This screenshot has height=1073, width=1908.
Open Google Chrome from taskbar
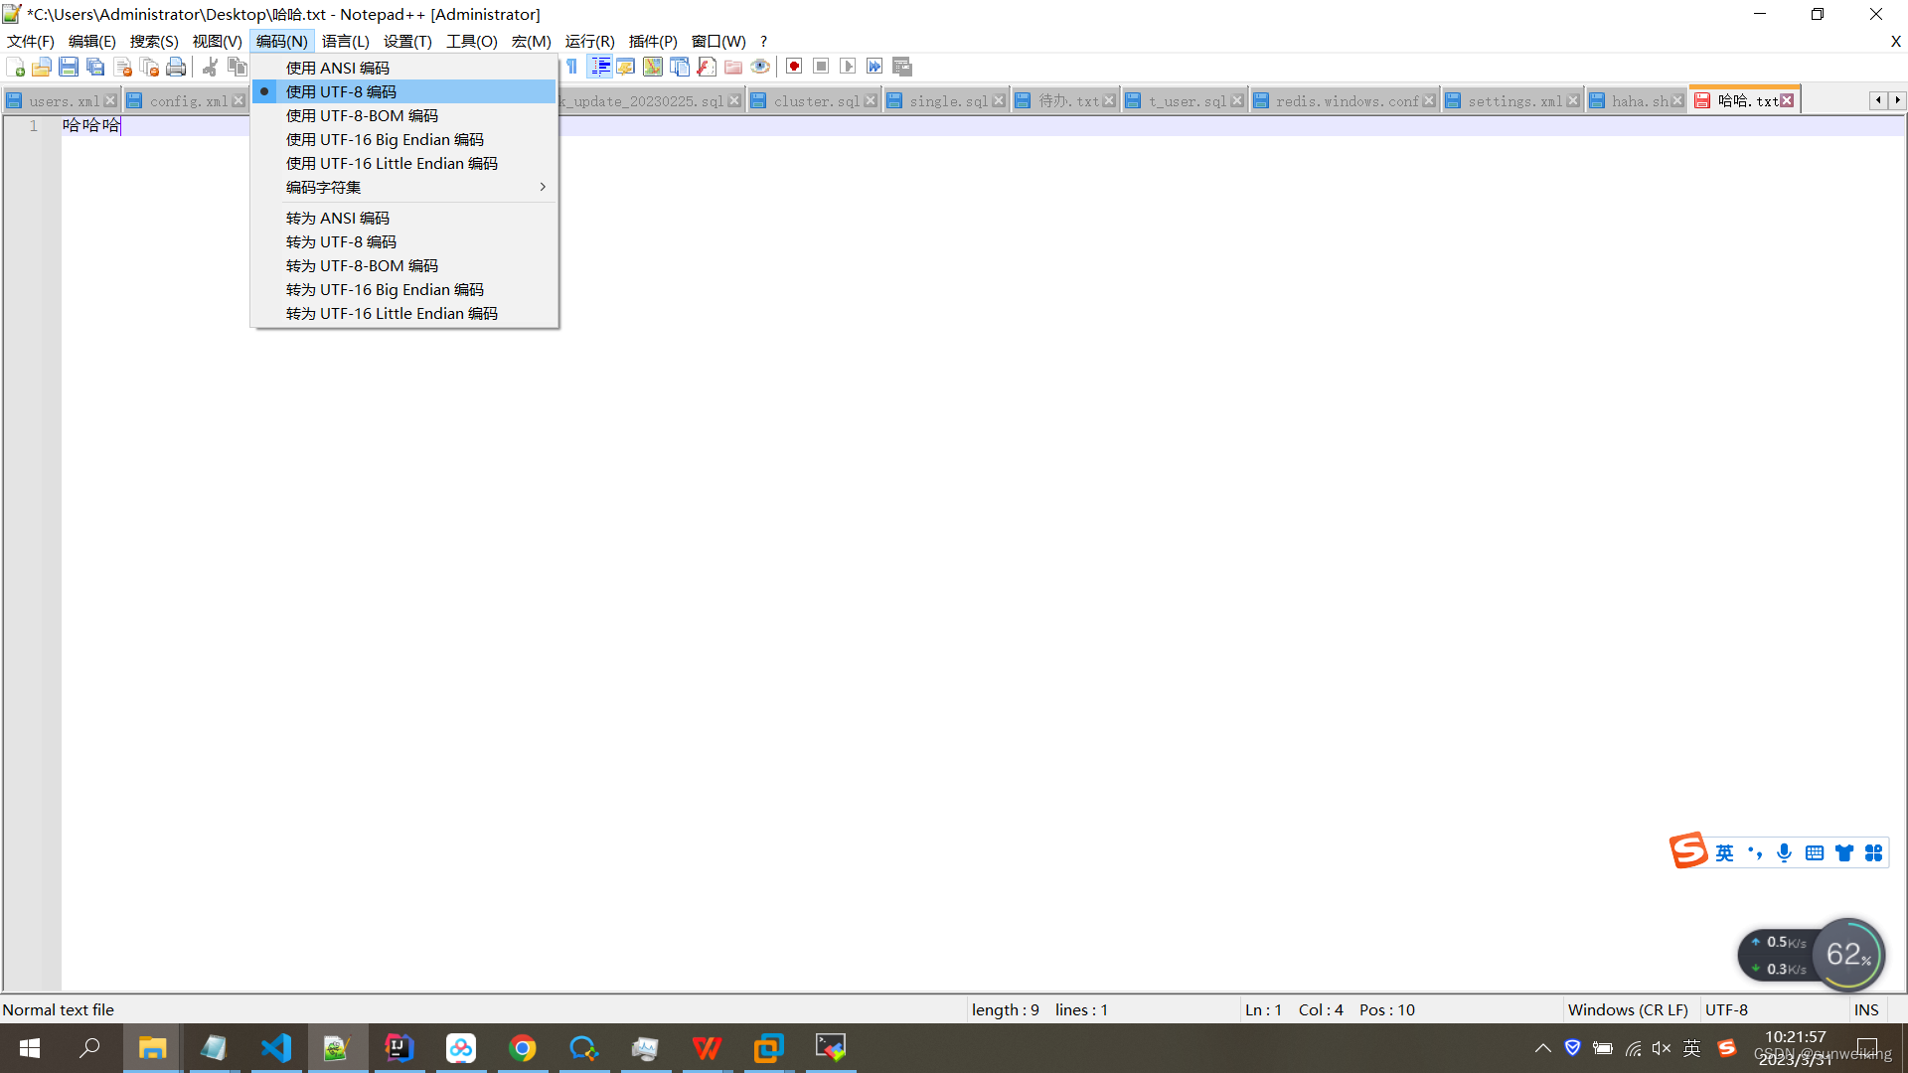pos(522,1048)
